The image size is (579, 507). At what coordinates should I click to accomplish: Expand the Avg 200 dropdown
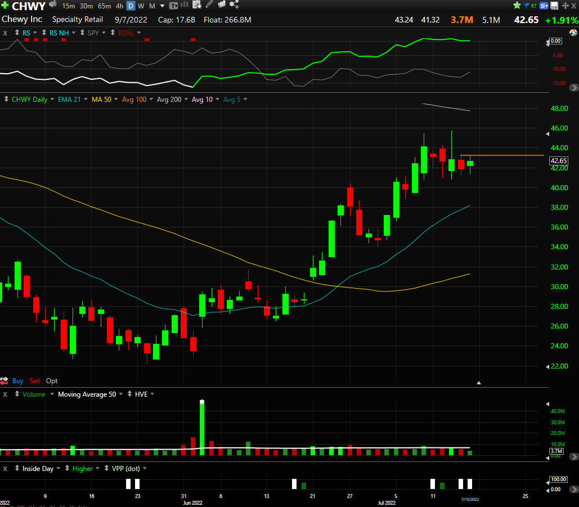click(186, 100)
